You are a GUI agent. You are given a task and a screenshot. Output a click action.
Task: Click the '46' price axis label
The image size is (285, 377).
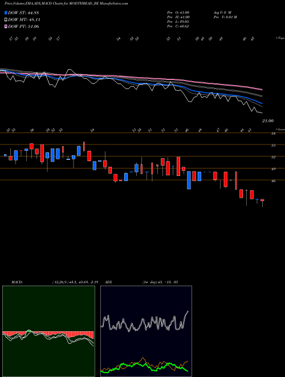pos(273,181)
